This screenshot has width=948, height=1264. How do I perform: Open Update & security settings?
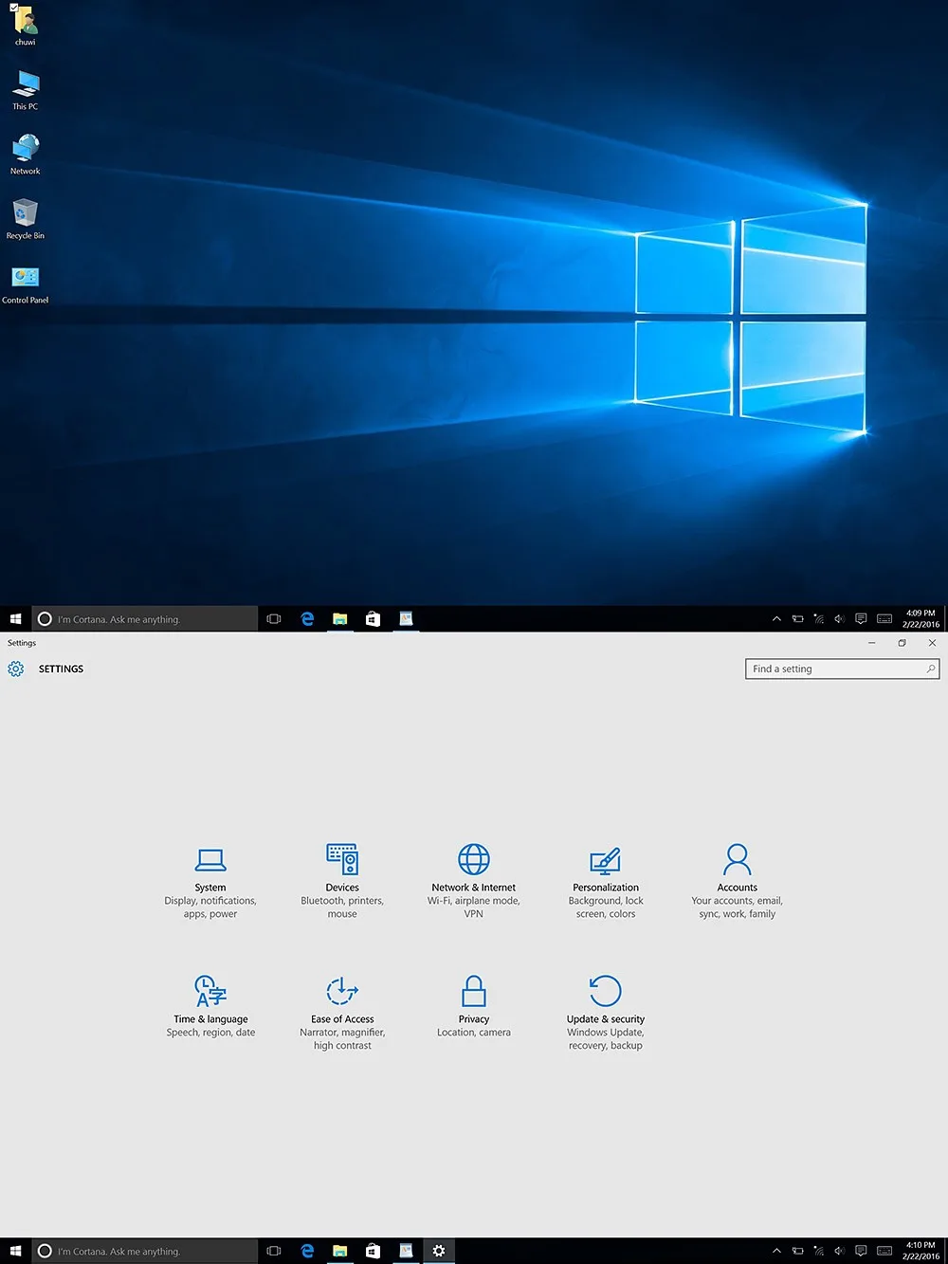point(606,1014)
